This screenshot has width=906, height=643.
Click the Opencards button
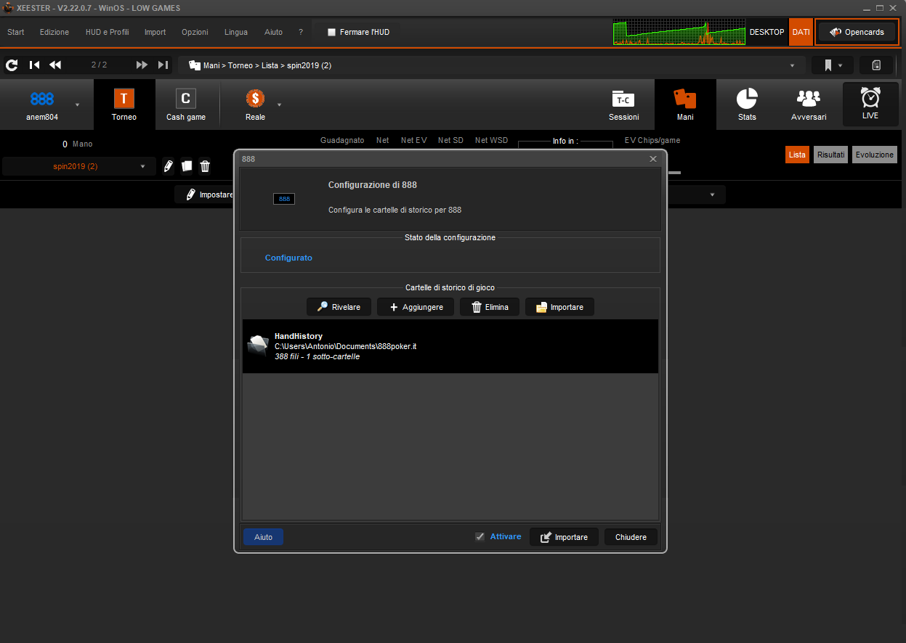857,32
